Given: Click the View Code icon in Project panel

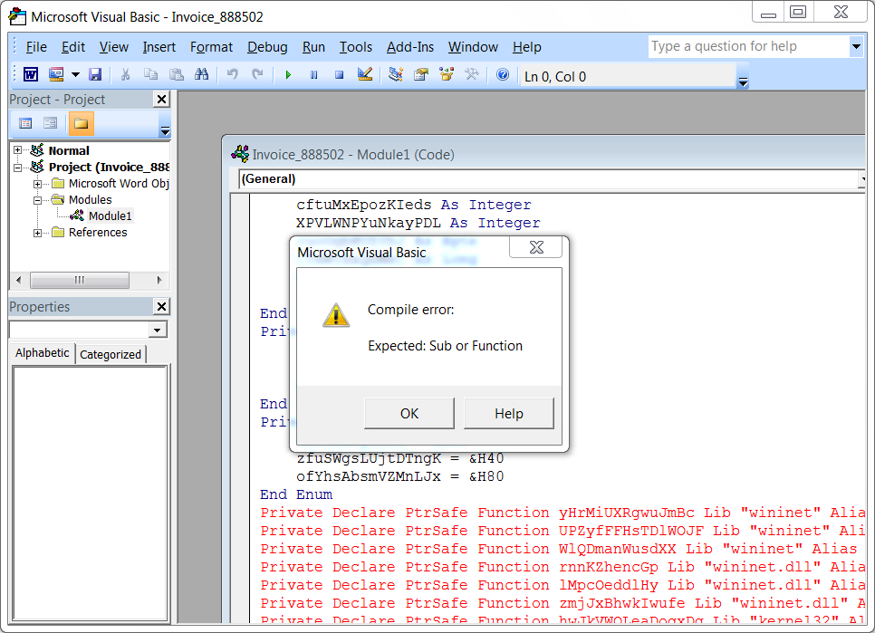Looking at the screenshot, I should click(25, 123).
